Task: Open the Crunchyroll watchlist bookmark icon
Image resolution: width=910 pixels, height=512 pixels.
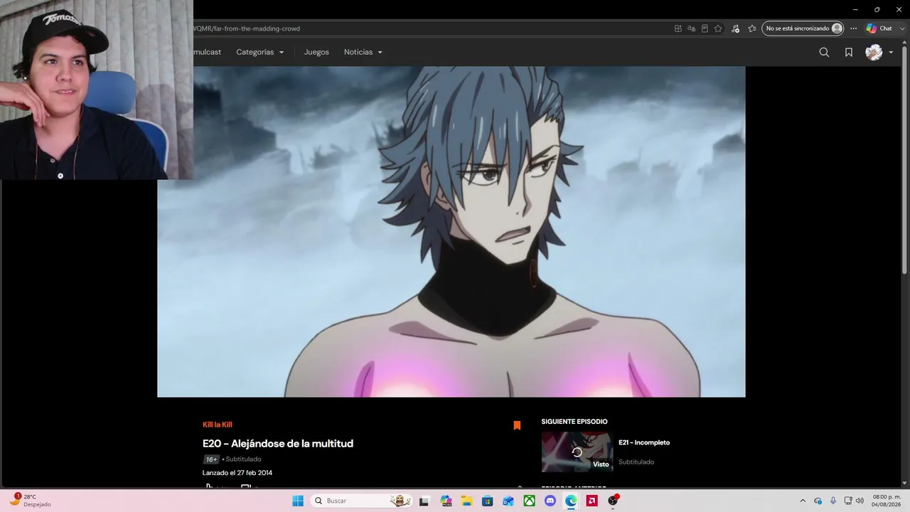Action: click(x=849, y=52)
